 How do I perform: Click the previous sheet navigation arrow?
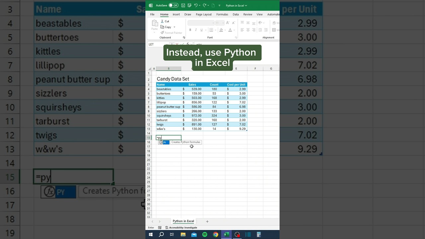[x=152, y=221]
